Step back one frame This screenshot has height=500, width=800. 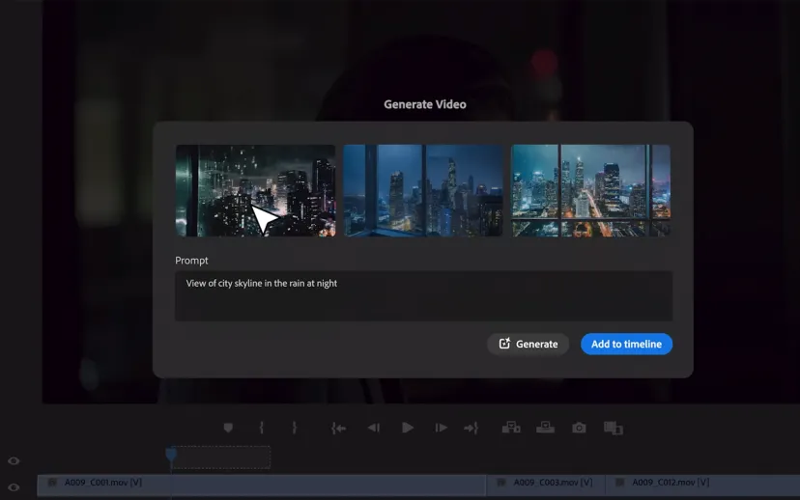point(374,428)
